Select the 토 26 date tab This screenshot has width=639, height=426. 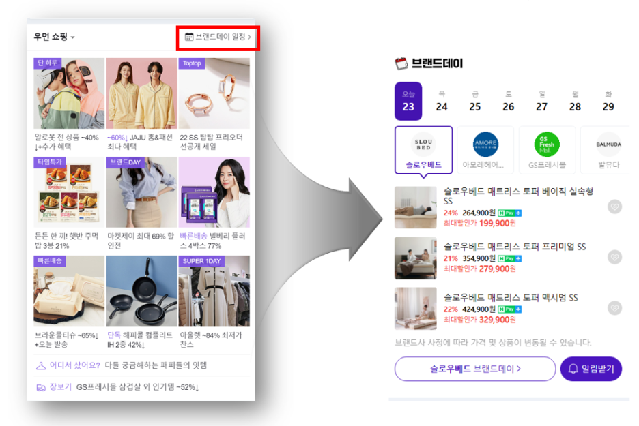tap(509, 101)
